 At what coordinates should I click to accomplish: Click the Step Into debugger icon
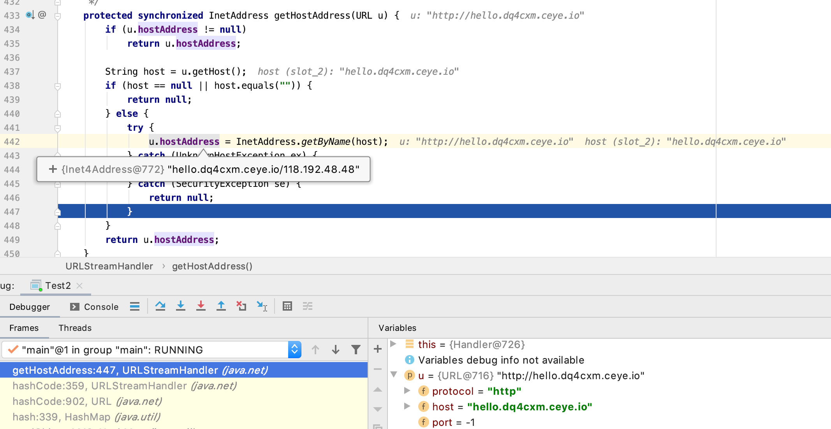click(x=181, y=306)
